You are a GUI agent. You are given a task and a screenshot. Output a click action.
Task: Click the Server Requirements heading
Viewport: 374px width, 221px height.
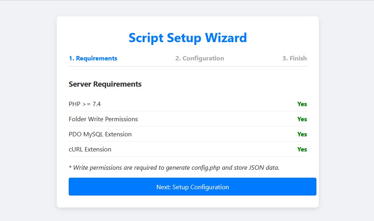(105, 84)
